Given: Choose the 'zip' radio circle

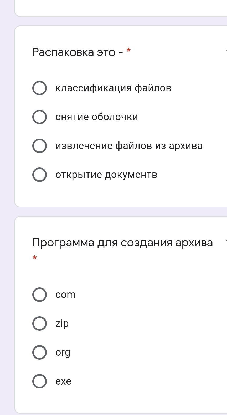Looking at the screenshot, I should [39, 323].
